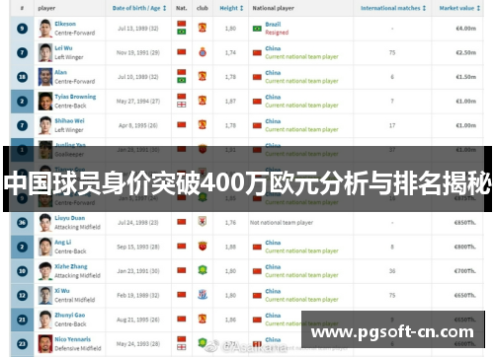The width and height of the screenshot is (494, 357).
Task: Open Tyias Browning's player profile link
Action: click(x=75, y=97)
